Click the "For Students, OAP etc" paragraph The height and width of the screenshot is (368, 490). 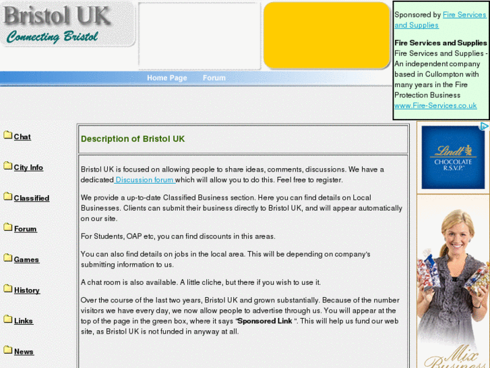click(x=178, y=236)
